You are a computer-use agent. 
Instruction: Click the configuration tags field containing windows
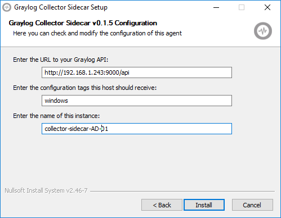coord(137,101)
